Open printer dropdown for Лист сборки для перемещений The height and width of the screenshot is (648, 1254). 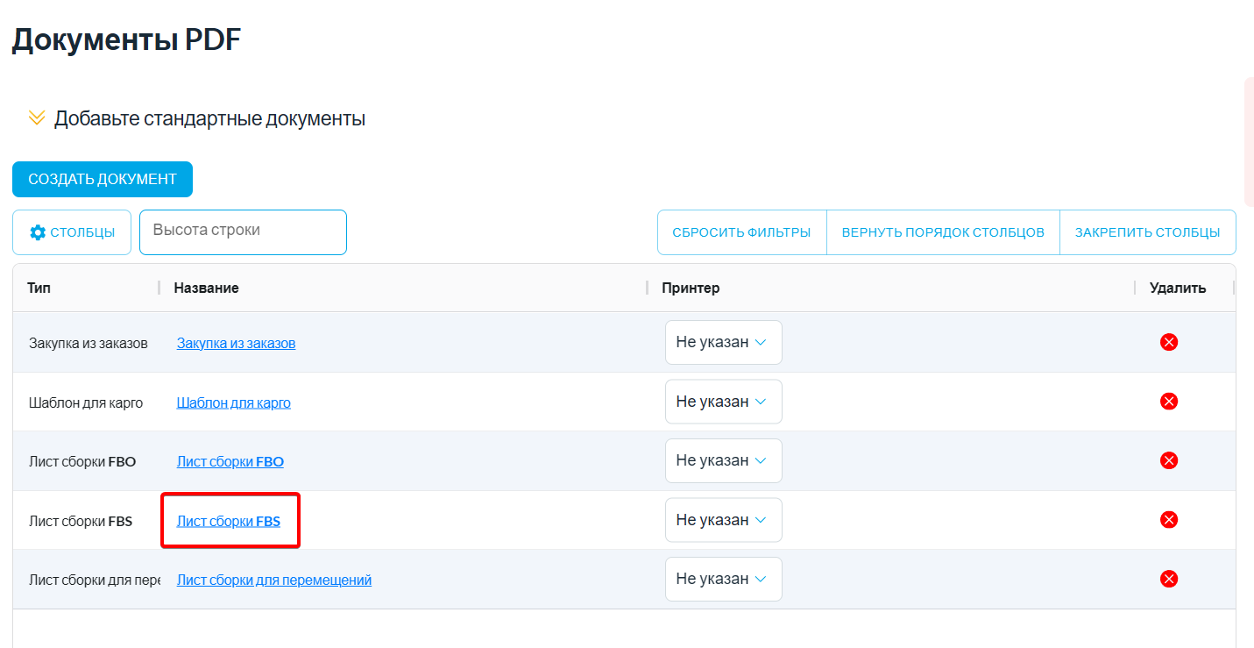(x=723, y=579)
